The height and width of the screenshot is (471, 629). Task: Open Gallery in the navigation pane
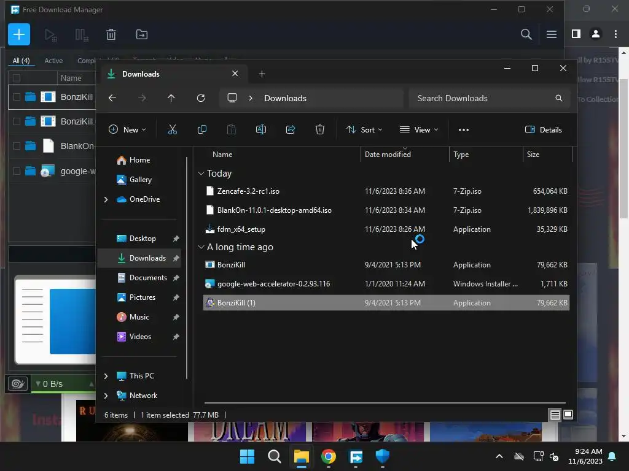click(141, 180)
